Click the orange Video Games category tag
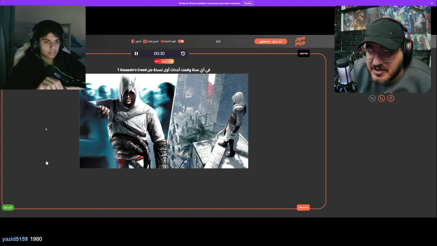Screen dimensions: 437x246 pos(303,207)
